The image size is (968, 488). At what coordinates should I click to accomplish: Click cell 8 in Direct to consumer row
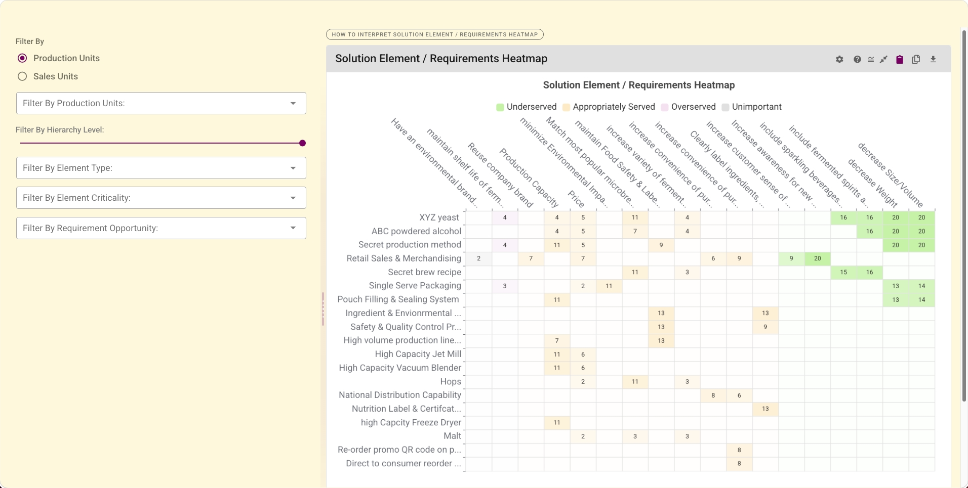(739, 463)
